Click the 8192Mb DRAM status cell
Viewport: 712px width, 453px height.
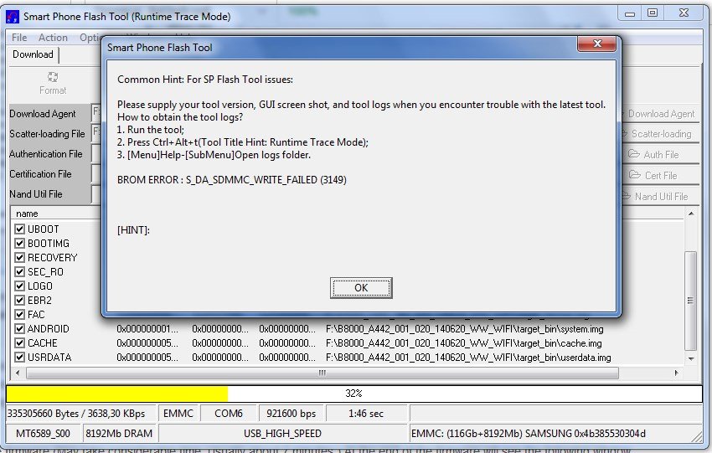(x=119, y=434)
